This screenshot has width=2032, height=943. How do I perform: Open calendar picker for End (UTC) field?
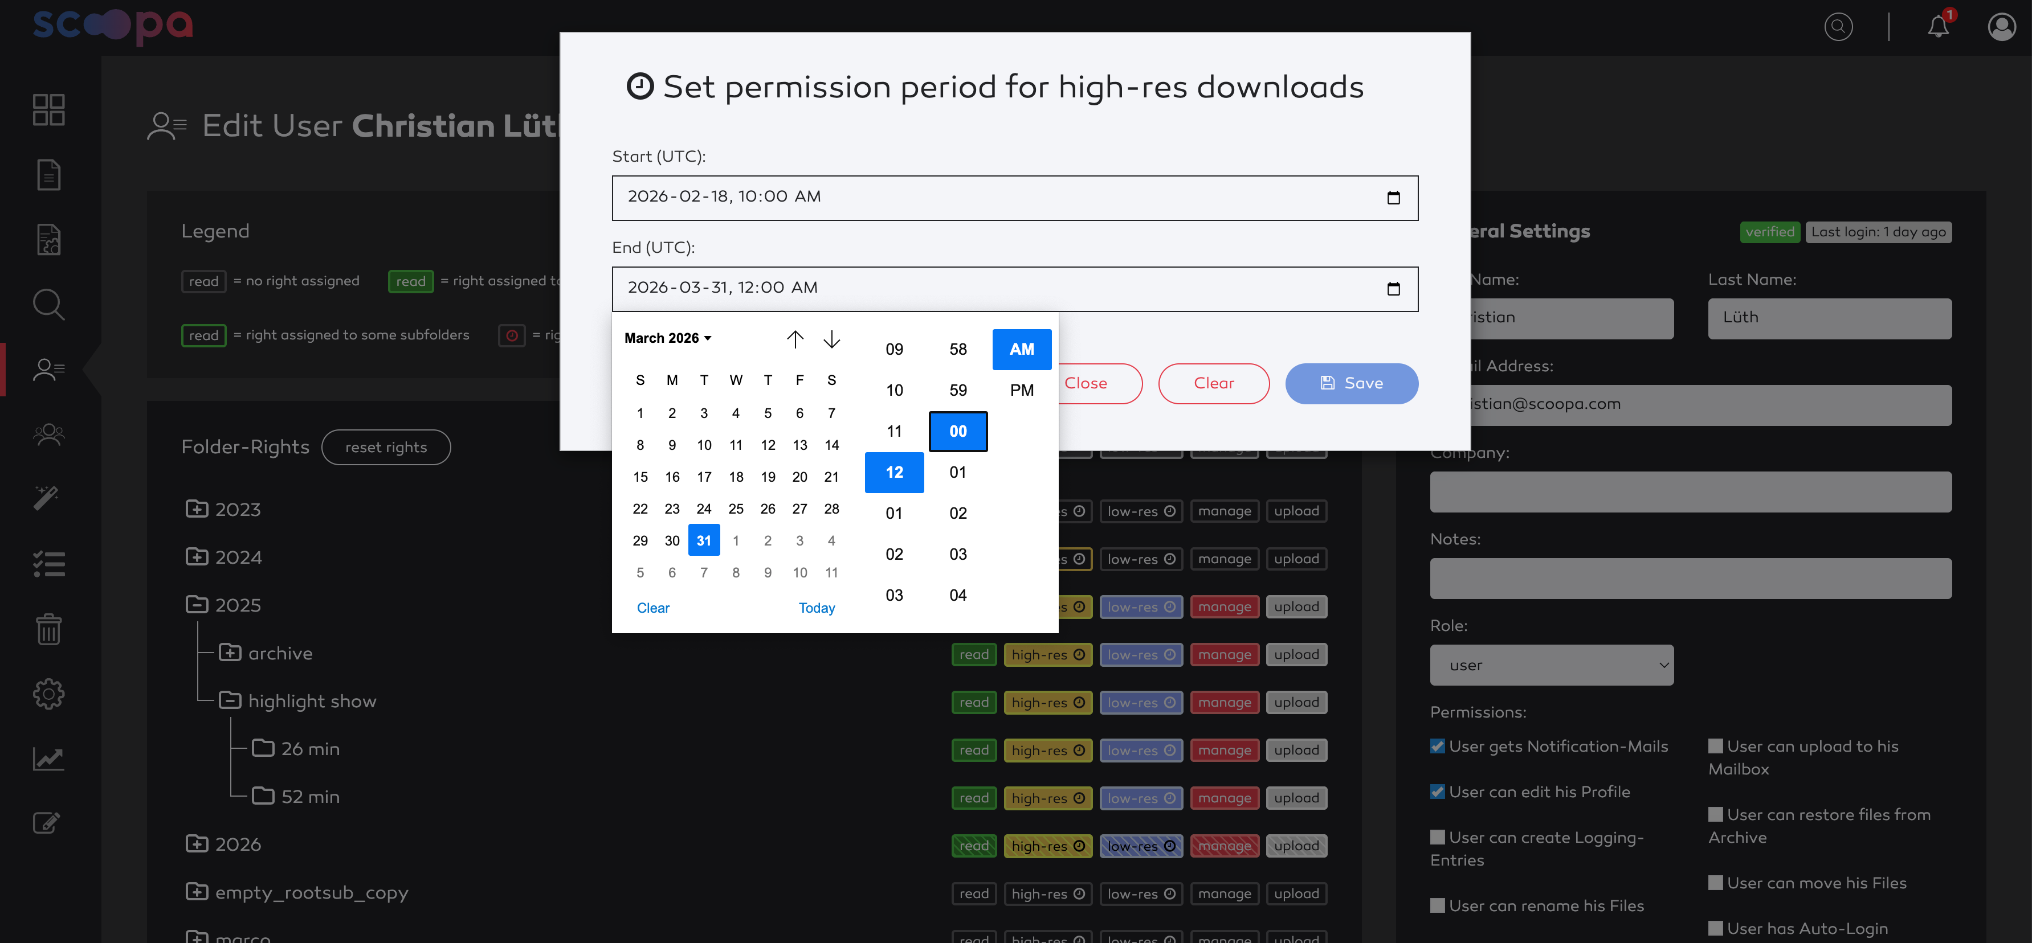click(x=1393, y=289)
